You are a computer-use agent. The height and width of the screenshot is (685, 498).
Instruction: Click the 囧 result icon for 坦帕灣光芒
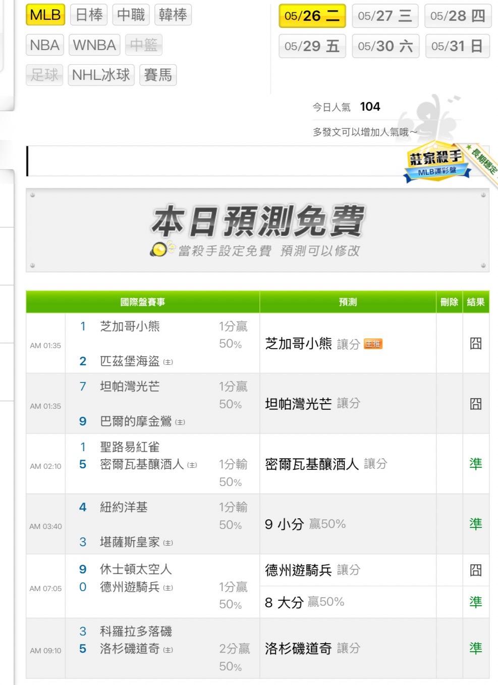click(475, 404)
